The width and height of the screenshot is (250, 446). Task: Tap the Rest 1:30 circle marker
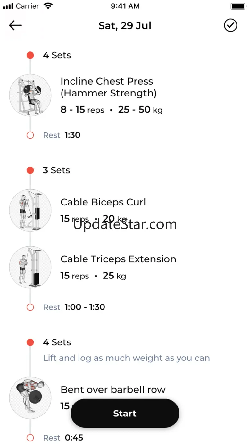tap(30, 135)
